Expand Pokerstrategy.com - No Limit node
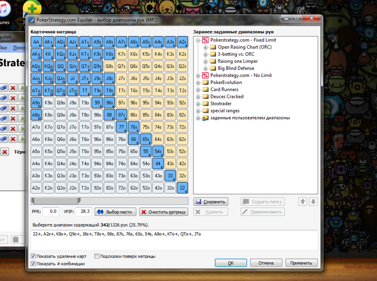This screenshot has width=377, height=281. point(198,76)
